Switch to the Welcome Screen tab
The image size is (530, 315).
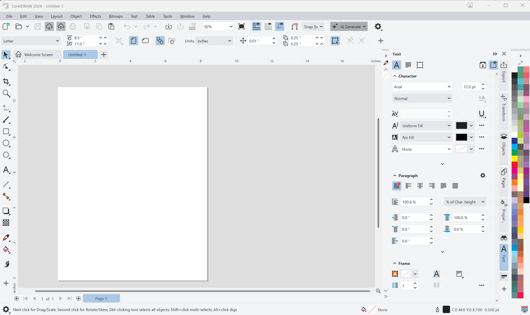[38, 55]
